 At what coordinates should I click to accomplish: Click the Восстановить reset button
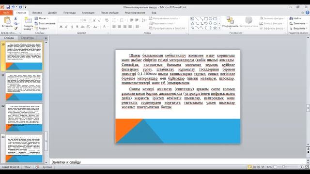pyautogui.click(x=45, y=23)
